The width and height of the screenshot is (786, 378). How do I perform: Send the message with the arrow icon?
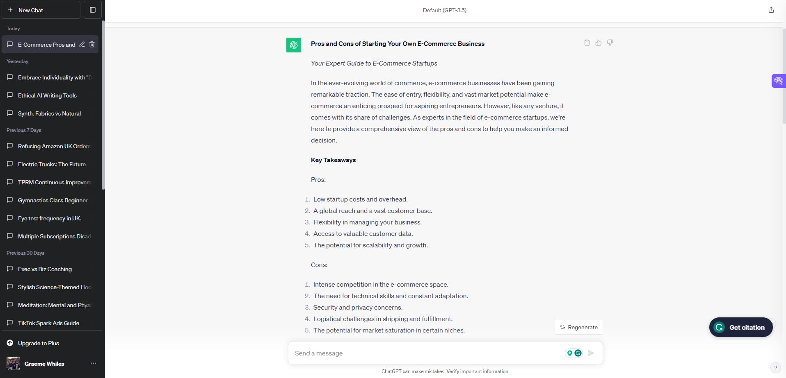[591, 353]
